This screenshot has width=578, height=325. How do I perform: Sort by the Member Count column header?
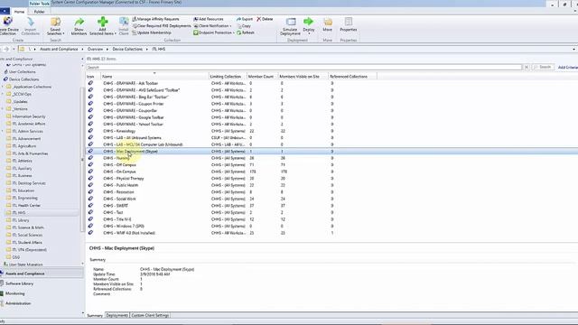[261, 76]
